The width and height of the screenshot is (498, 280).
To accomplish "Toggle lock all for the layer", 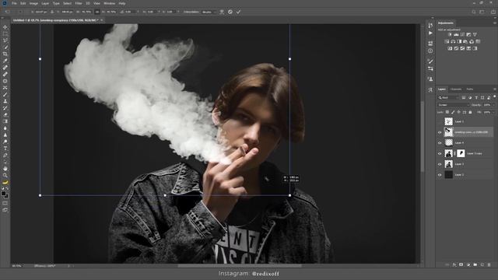I will pos(470,112).
